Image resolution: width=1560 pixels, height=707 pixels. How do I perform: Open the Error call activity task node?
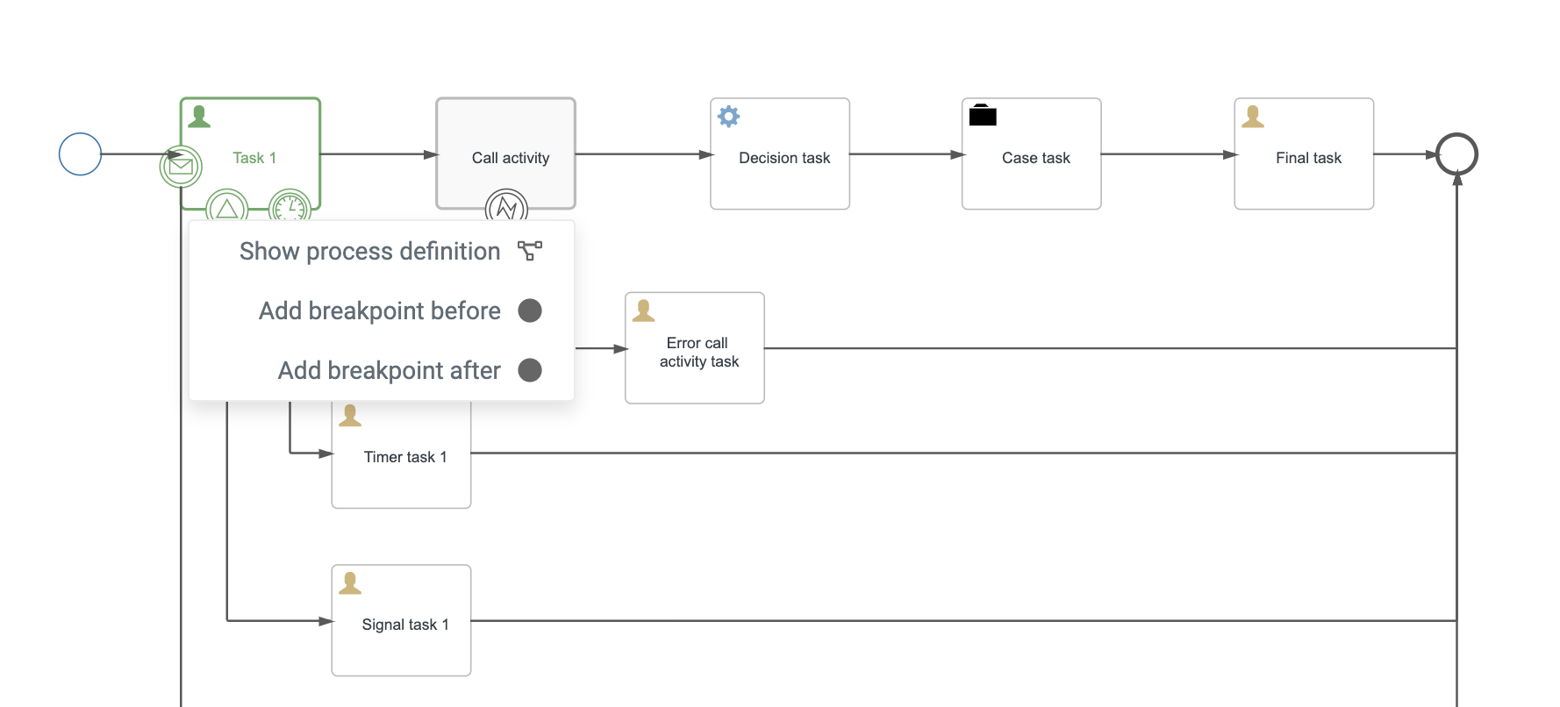point(694,348)
